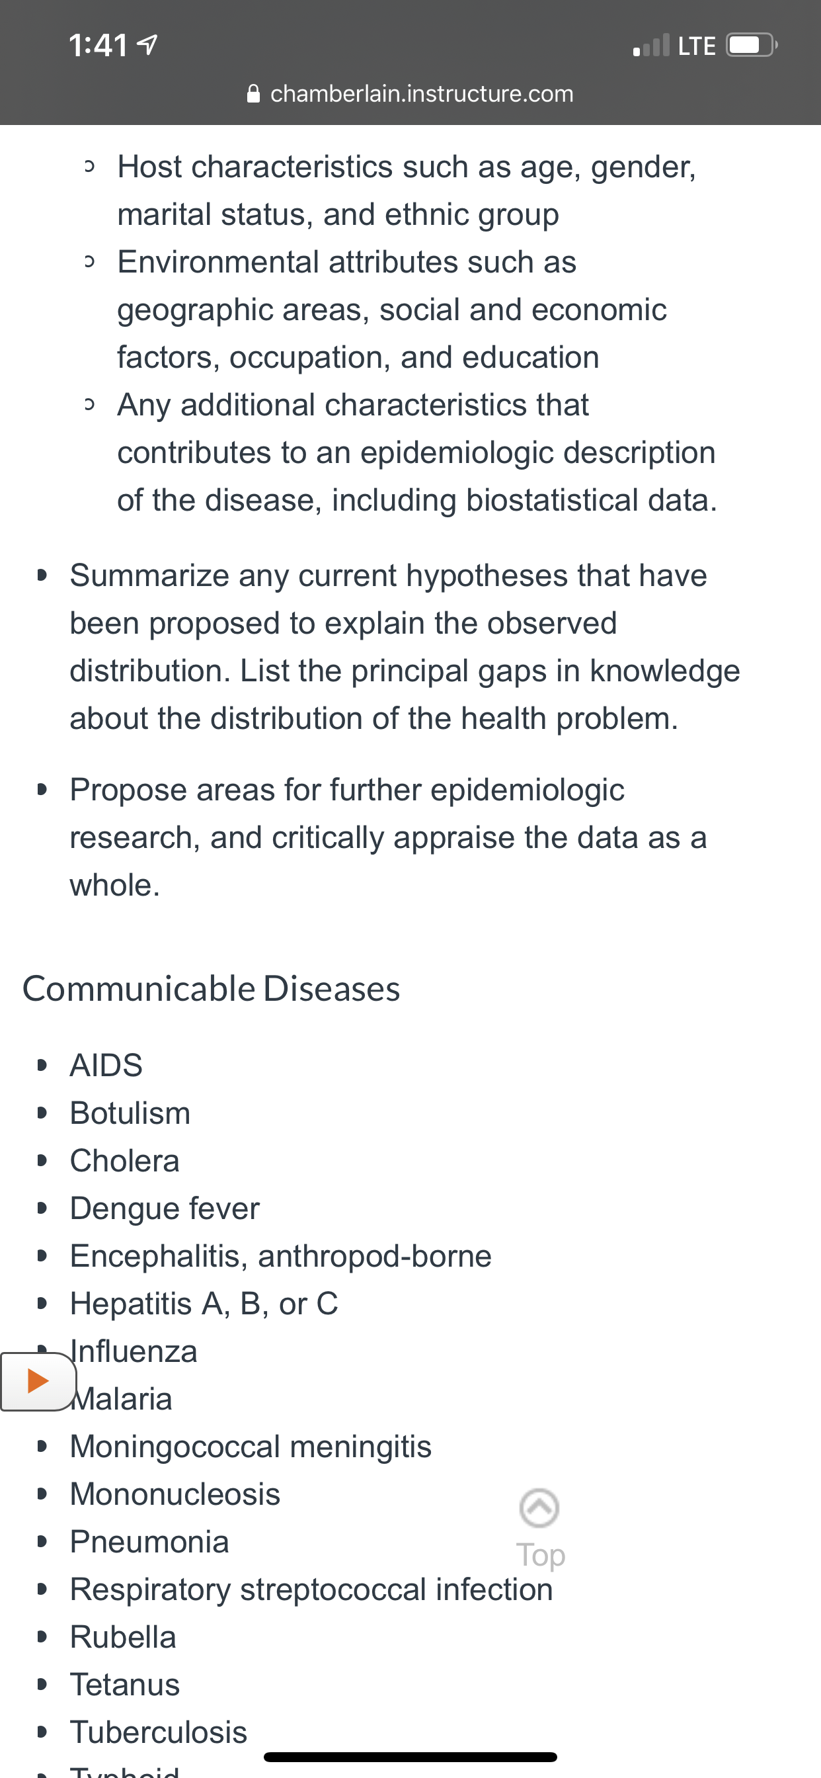Tap the Tuberculosis list item
The height and width of the screenshot is (1778, 821).
(159, 1732)
